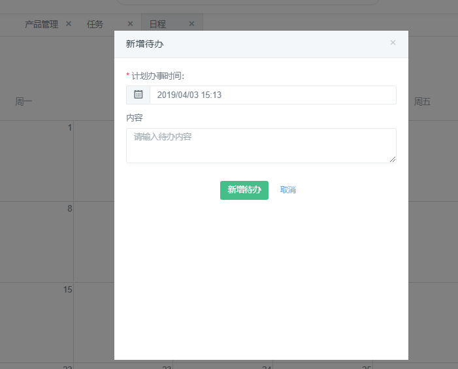The height and width of the screenshot is (369, 458).
Task: Dismiss the 新增待办 dialog with the top-right x
Action: 393,43
